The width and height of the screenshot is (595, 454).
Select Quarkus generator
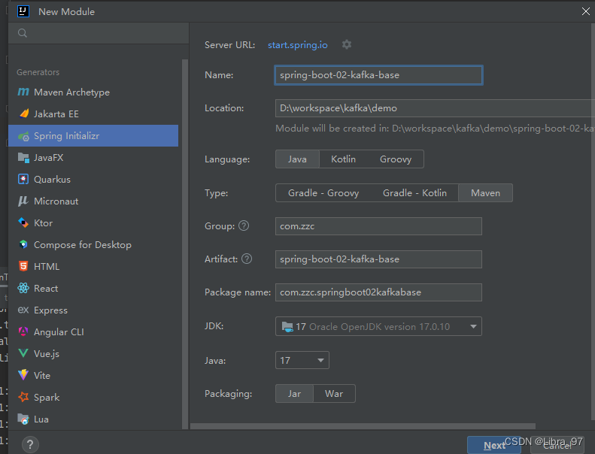click(52, 180)
